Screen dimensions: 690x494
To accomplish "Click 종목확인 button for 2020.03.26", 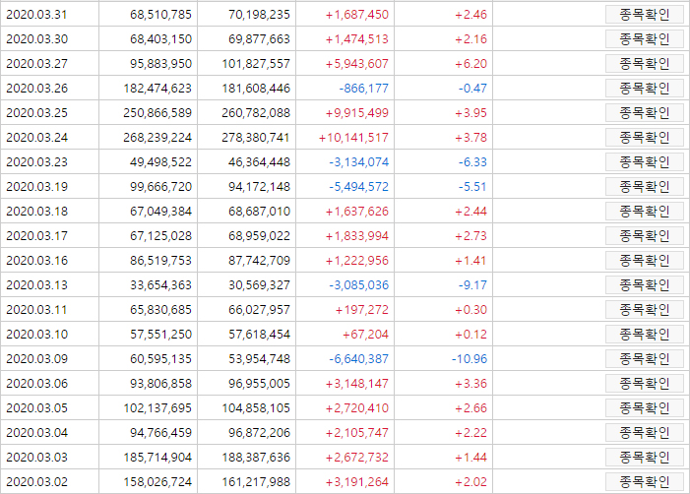I will tap(645, 89).
